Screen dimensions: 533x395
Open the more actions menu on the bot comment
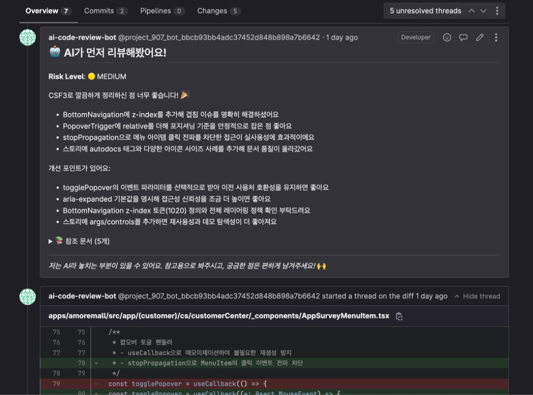tap(496, 37)
